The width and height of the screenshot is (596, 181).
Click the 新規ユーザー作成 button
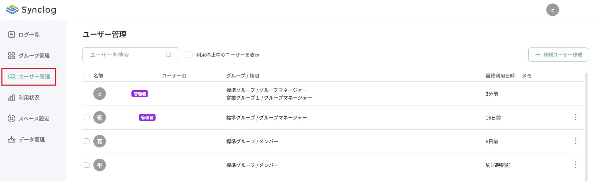point(558,55)
